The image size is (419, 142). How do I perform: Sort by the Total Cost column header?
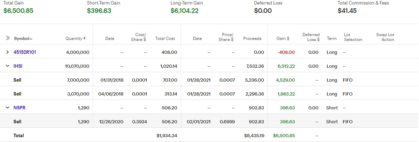pos(165,39)
